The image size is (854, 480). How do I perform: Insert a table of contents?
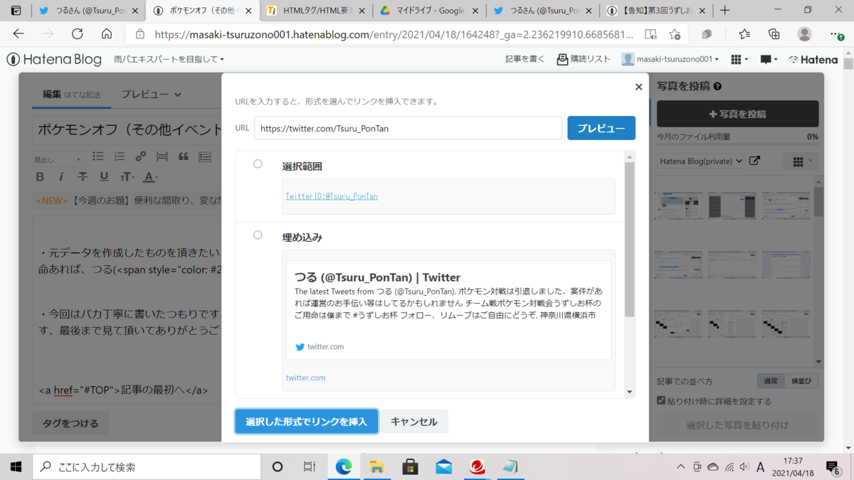pyautogui.click(x=205, y=156)
